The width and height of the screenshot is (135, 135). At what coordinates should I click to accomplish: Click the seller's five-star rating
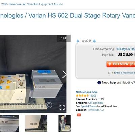(x=82, y=96)
